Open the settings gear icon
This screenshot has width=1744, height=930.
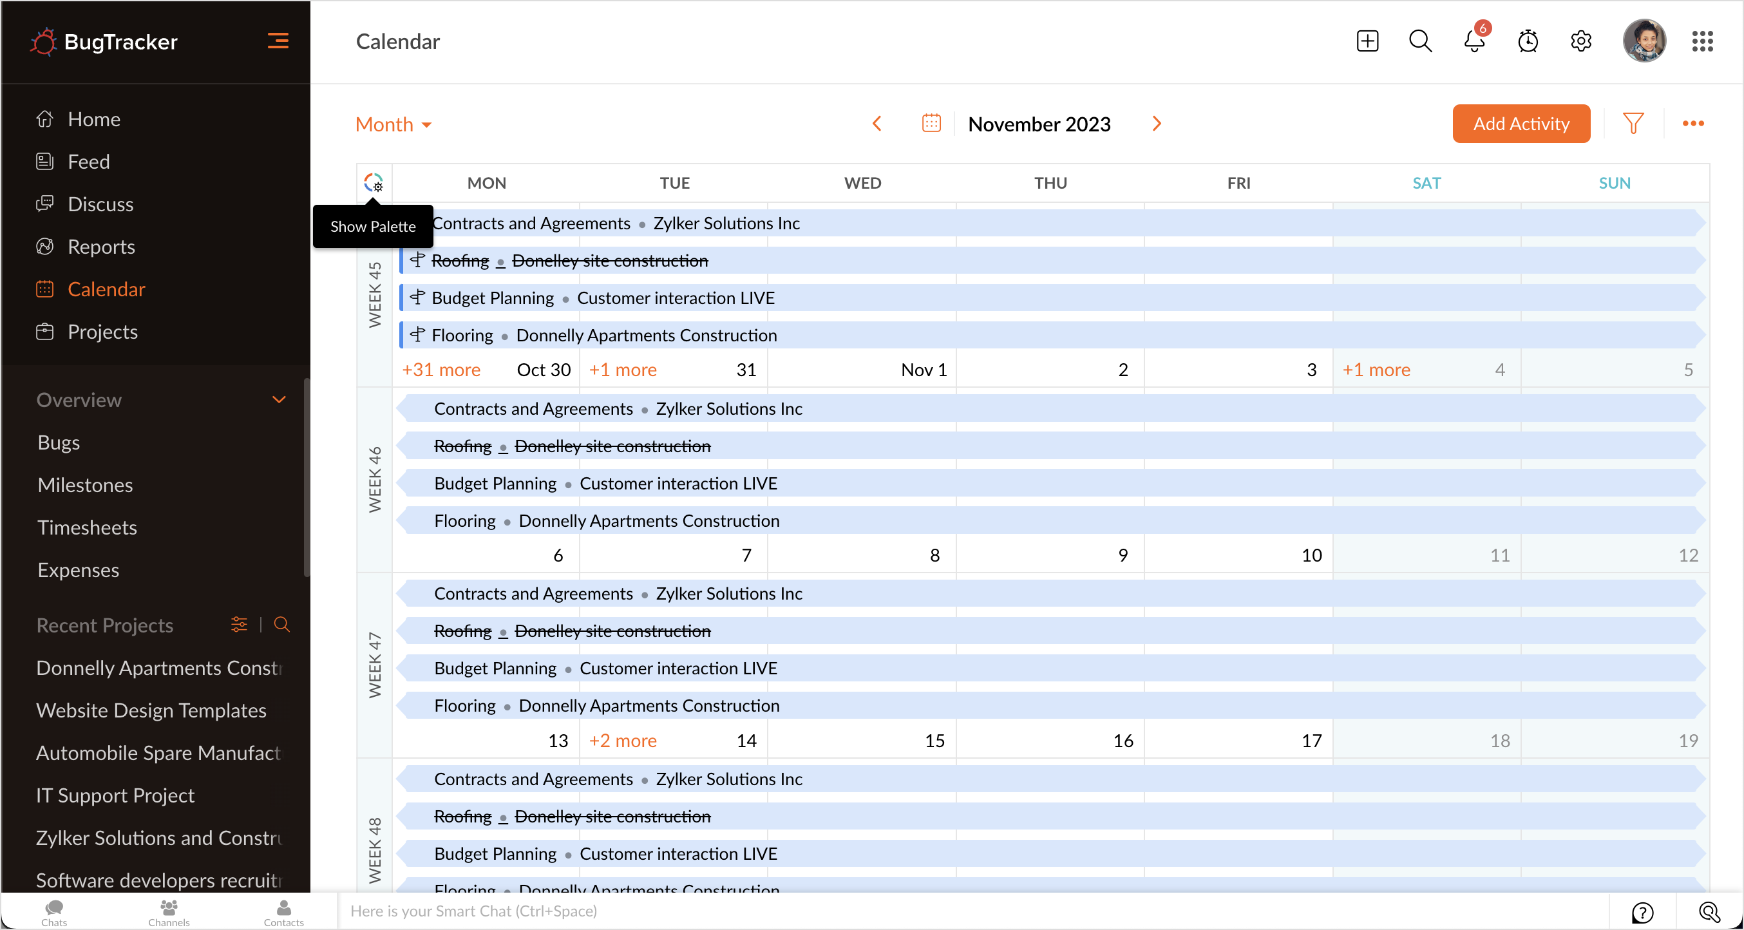click(x=1581, y=41)
